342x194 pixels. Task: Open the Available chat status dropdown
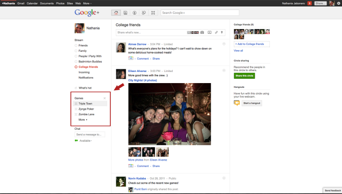point(85,140)
